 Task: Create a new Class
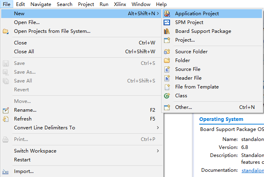coord(212,96)
